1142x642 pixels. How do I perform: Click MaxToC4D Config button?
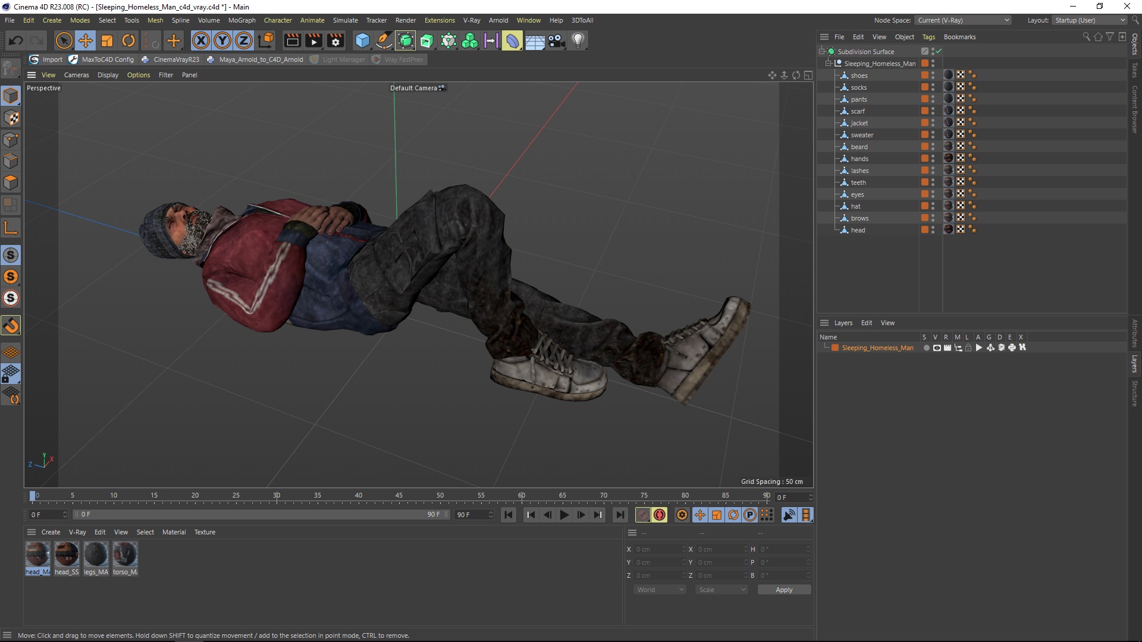102,59
